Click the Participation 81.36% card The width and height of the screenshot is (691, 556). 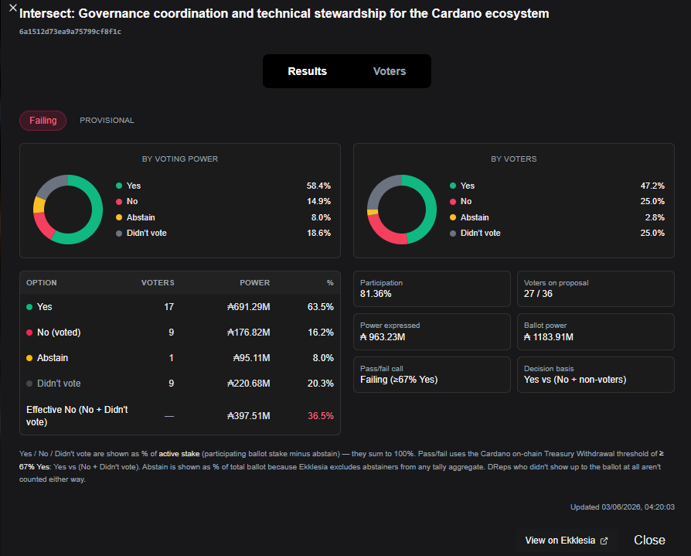[x=432, y=288]
